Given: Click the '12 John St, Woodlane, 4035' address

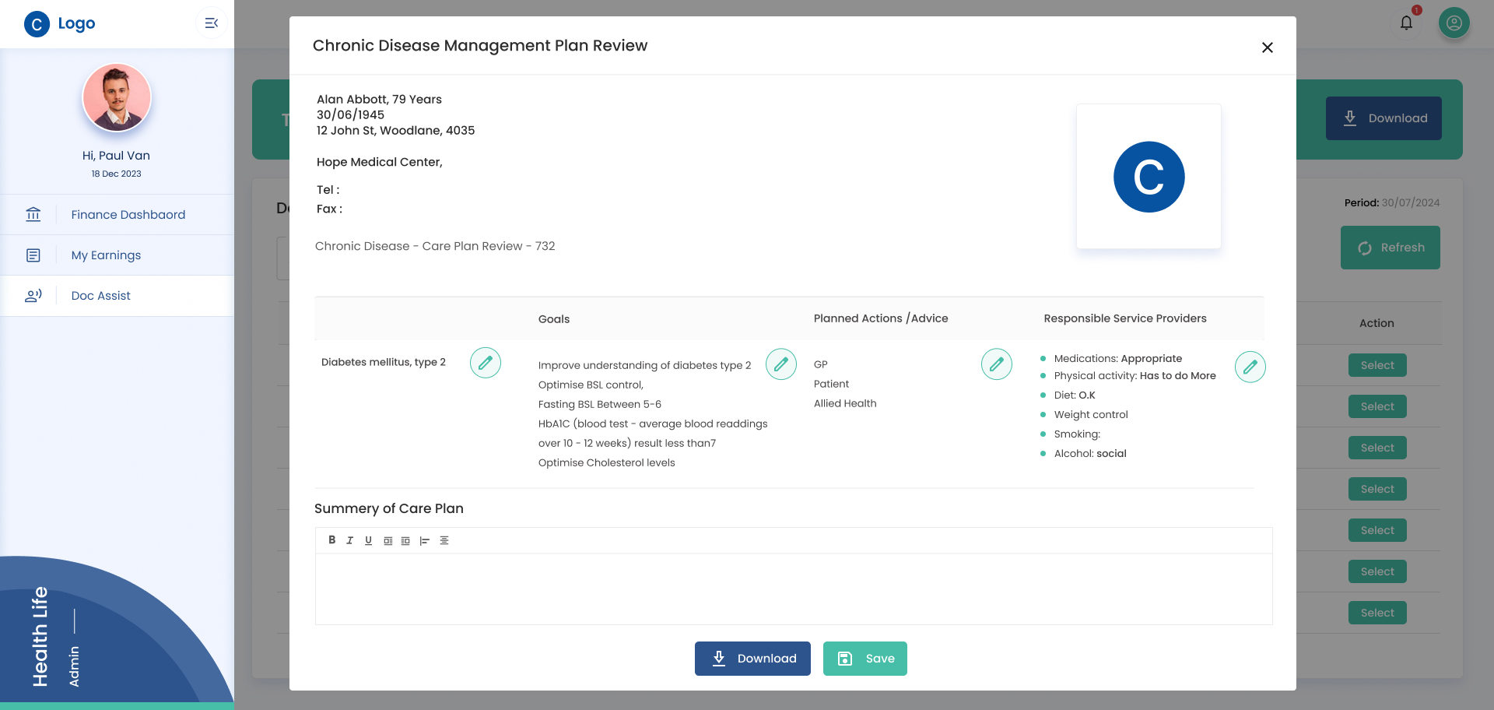Looking at the screenshot, I should point(395,131).
